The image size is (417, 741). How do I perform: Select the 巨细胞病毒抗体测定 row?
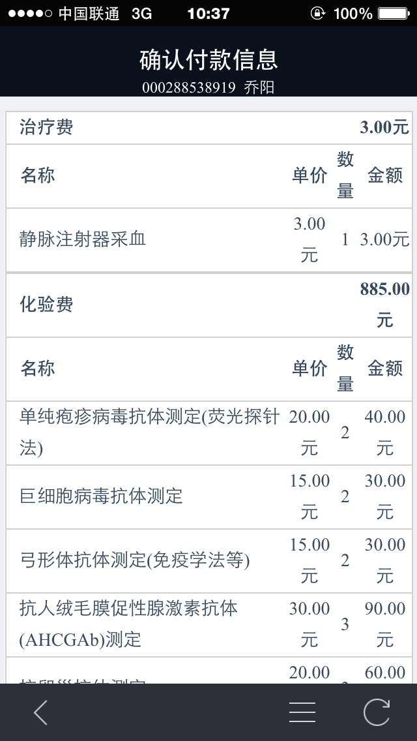coord(102,496)
